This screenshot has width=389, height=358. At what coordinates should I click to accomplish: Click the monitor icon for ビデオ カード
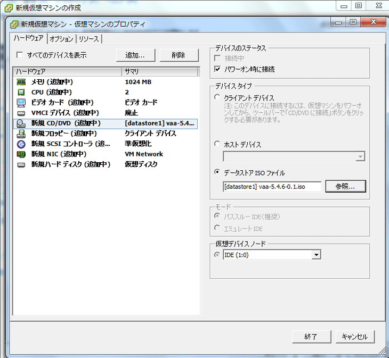[21, 103]
